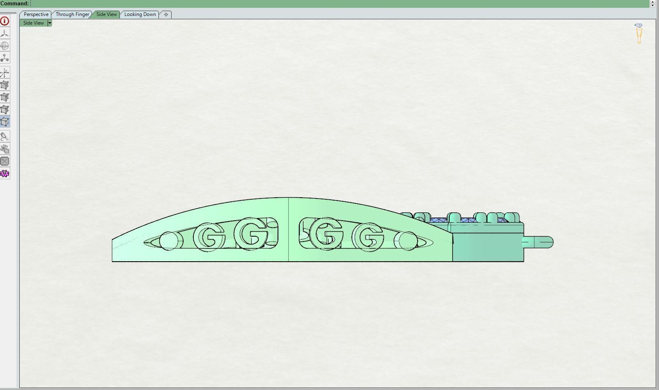
Task: Open the magenta gear settings icon
Action: [5, 173]
